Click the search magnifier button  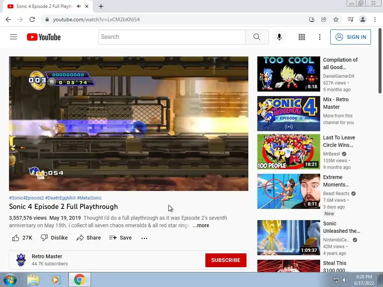pos(257,37)
